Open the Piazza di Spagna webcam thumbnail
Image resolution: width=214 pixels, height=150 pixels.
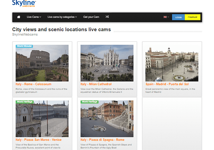(107, 119)
